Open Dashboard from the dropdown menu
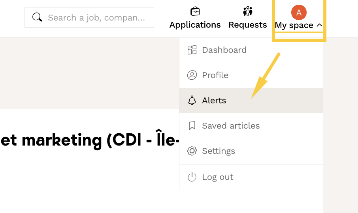 (224, 50)
